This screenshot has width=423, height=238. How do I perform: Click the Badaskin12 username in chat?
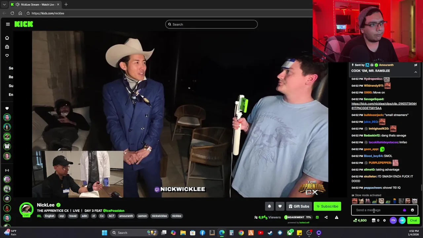[x=372, y=135]
